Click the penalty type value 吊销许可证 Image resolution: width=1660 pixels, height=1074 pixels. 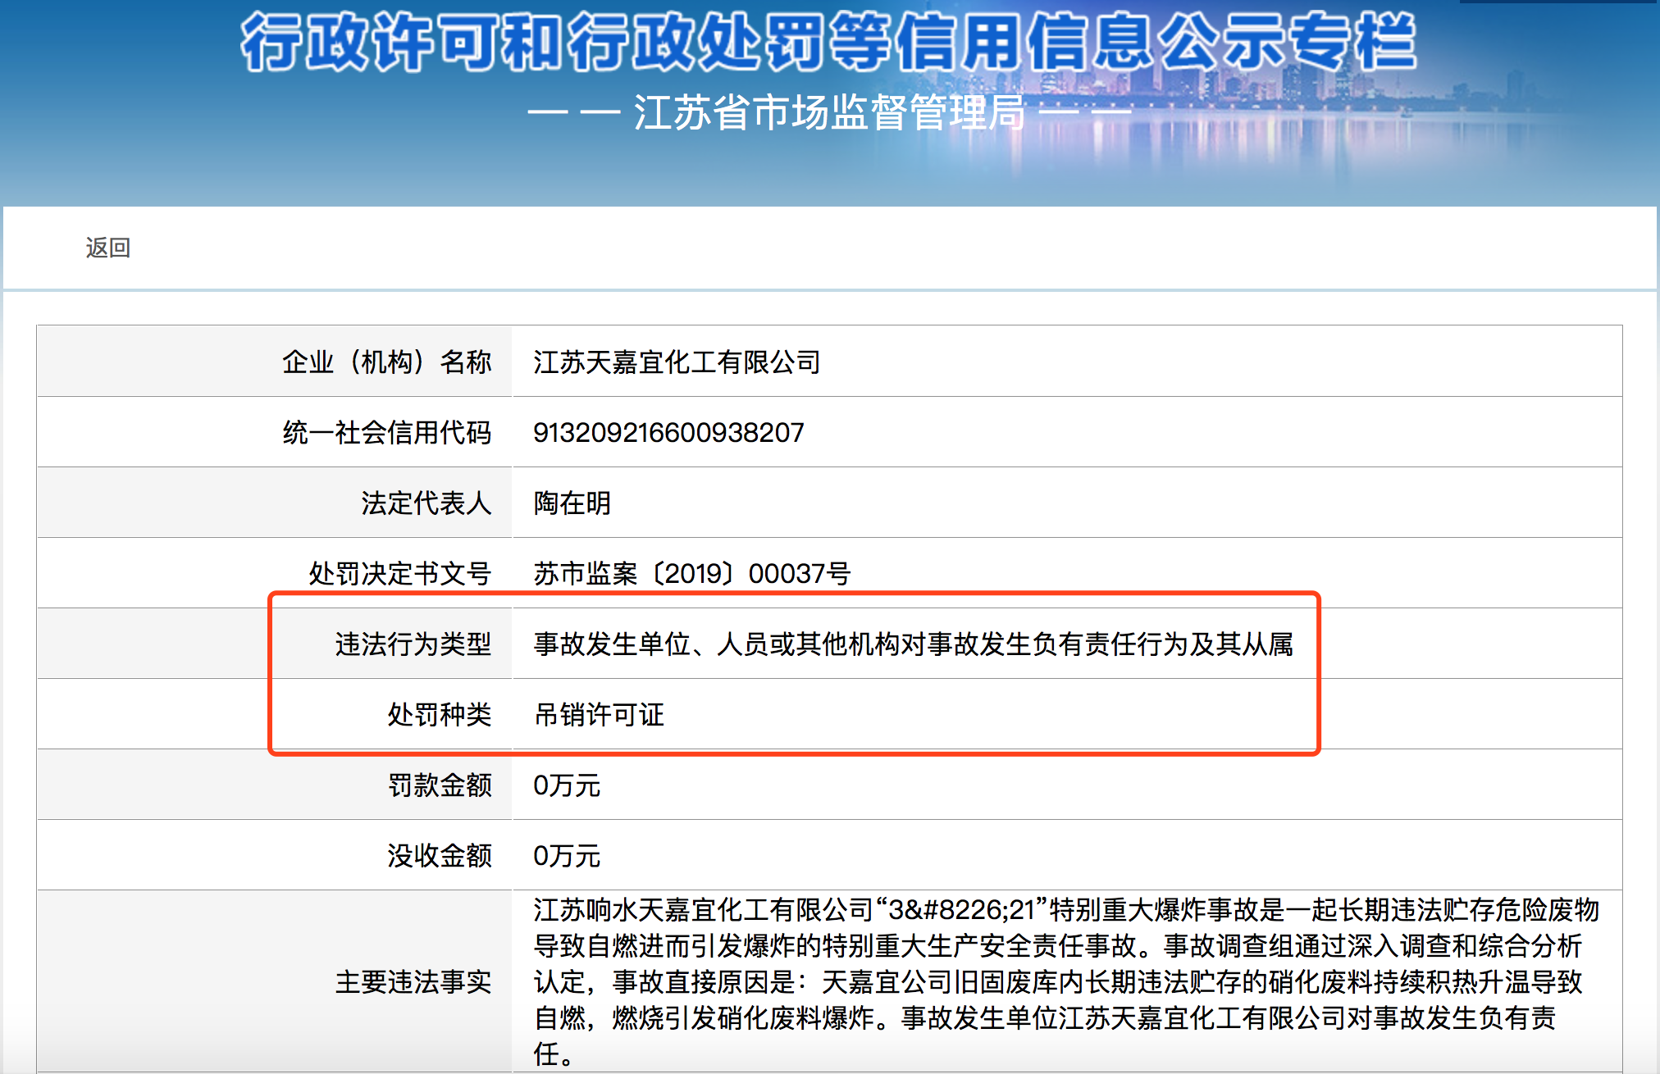pos(599,714)
